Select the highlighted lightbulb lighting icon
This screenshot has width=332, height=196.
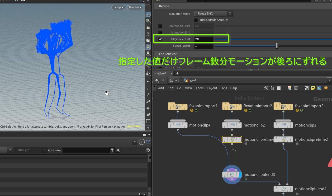[x=148, y=47]
